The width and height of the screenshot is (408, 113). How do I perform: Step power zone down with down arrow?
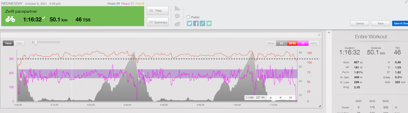[x=280, y=98]
